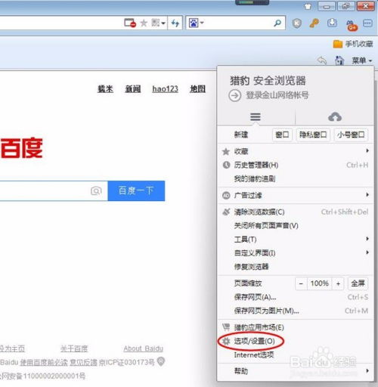Open the hao123 link
The image size is (378, 387).
point(165,88)
